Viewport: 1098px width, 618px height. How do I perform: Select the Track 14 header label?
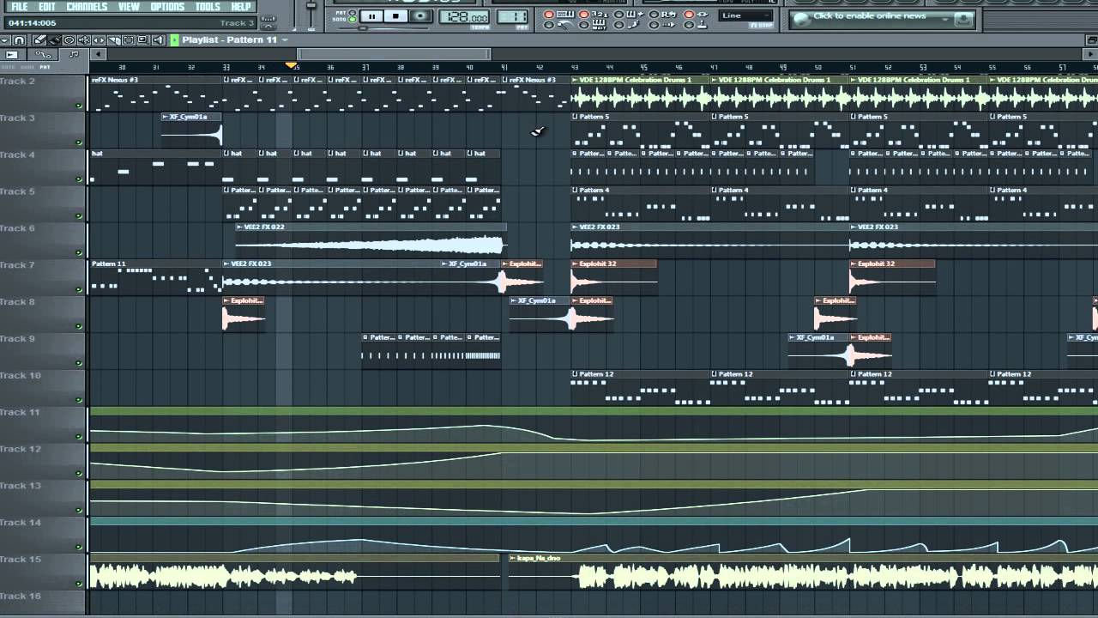[x=21, y=522]
